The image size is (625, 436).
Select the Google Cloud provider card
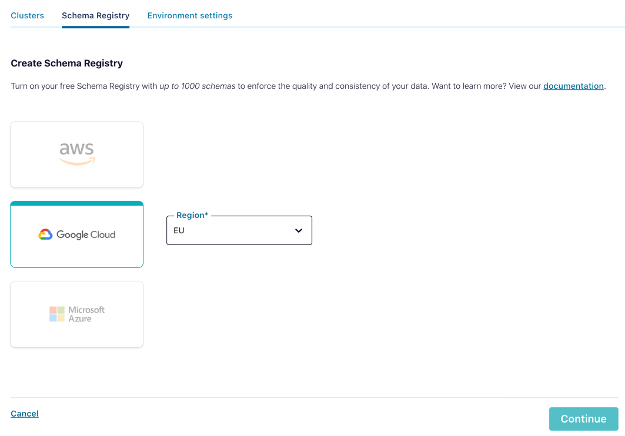tap(77, 234)
